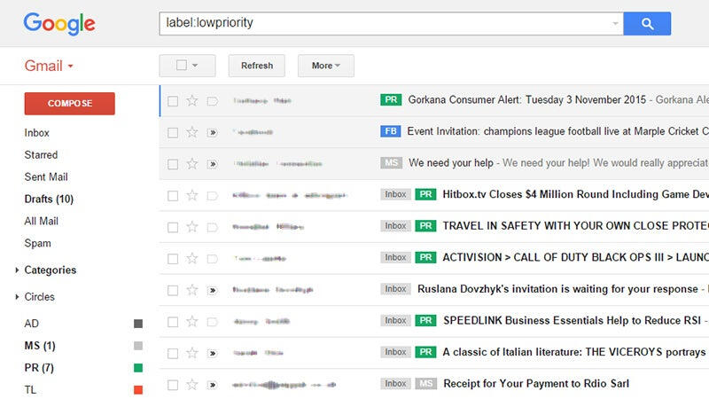The height and width of the screenshot is (399, 709).
Task: Open the Google logo homepage
Action: pos(59,24)
